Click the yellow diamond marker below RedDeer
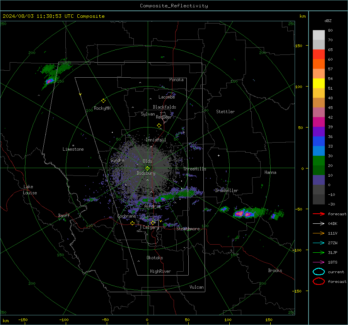 click(x=159, y=126)
